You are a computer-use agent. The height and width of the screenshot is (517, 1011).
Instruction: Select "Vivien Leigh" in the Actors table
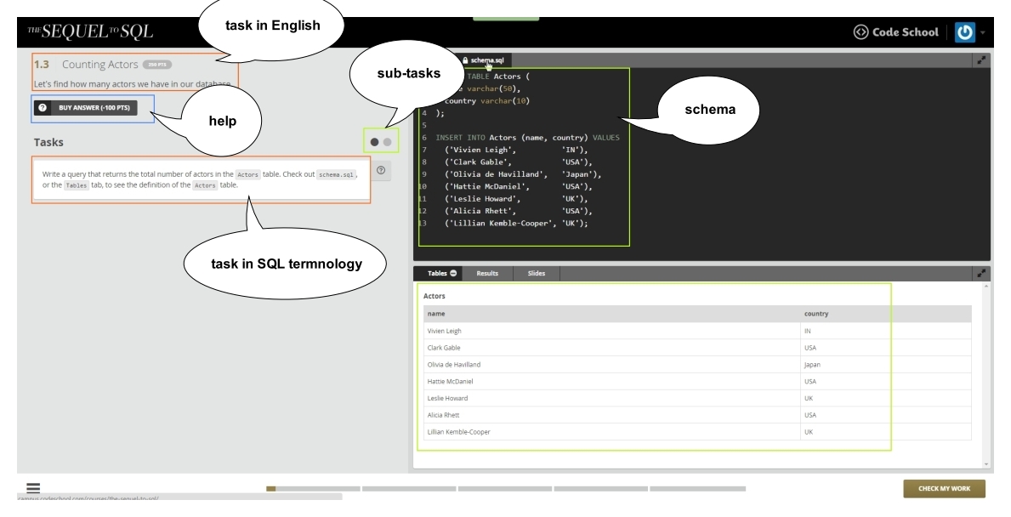[444, 332]
